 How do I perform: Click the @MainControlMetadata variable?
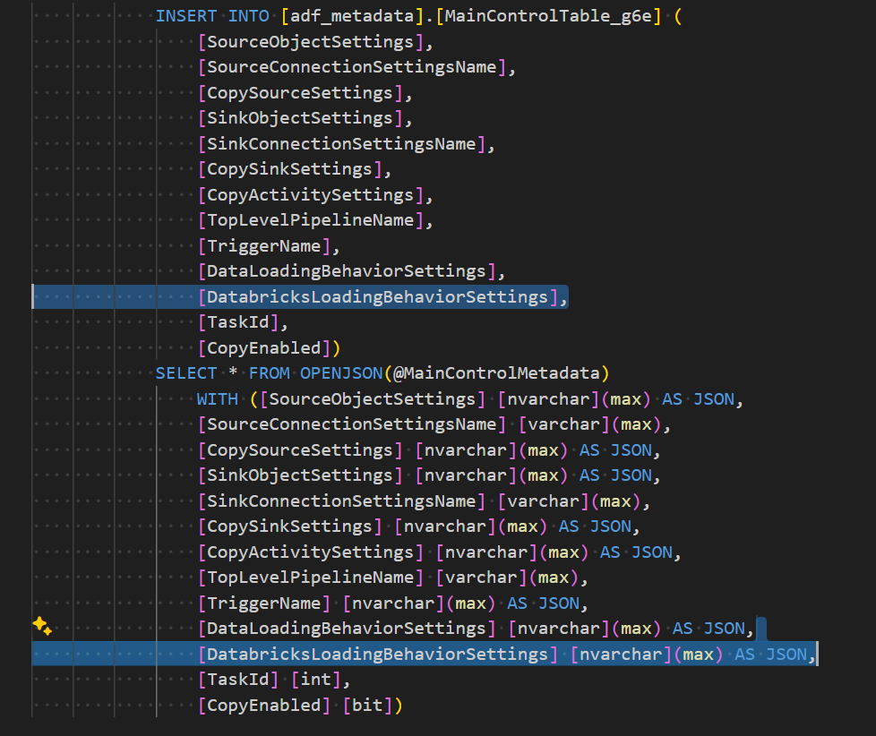click(496, 373)
